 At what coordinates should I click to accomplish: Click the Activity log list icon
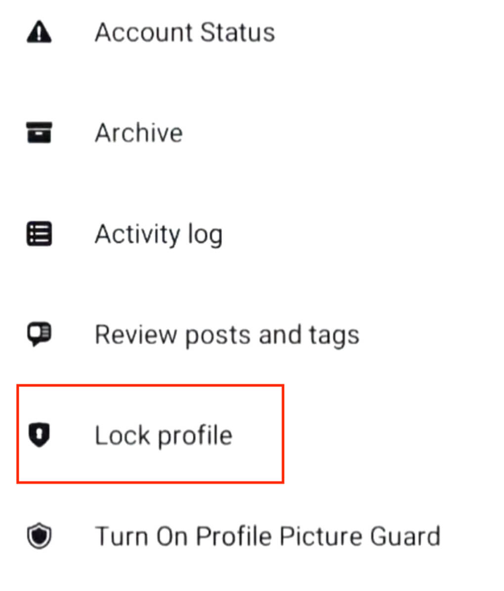point(39,234)
